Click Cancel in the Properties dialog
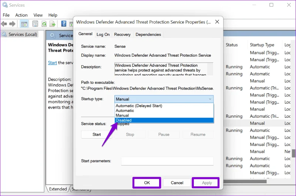Screen dimensions: 296x196 (177, 183)
